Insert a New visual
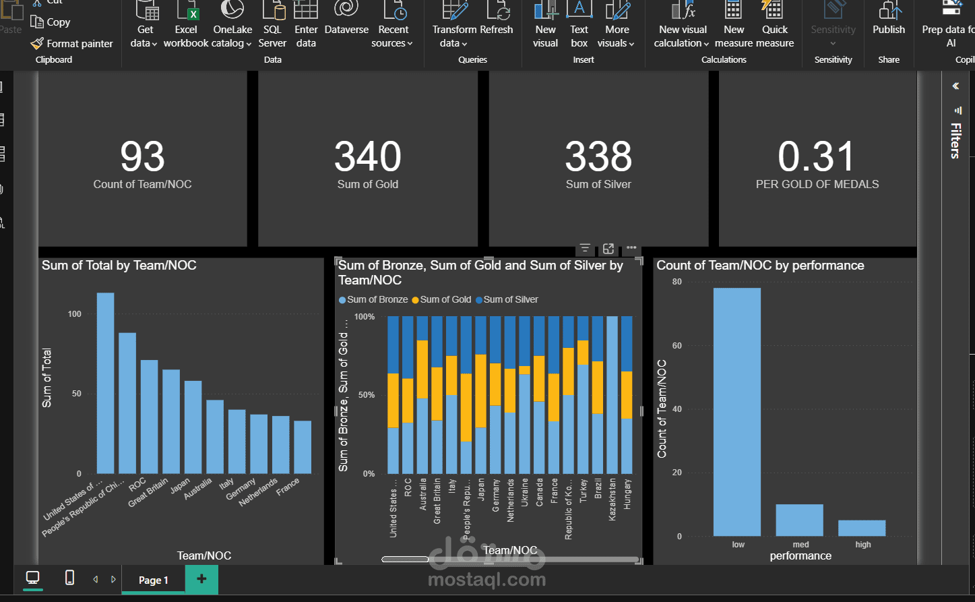 (x=546, y=24)
